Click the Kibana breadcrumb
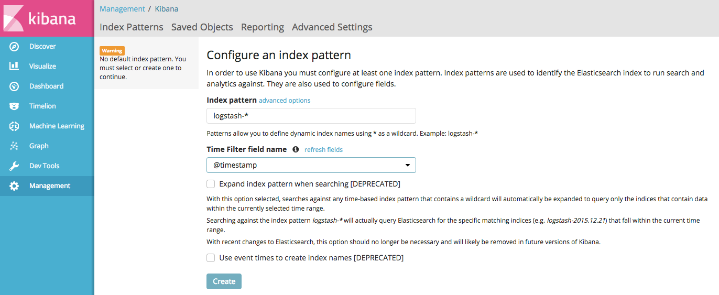Viewport: 719px width, 295px height. [167, 9]
